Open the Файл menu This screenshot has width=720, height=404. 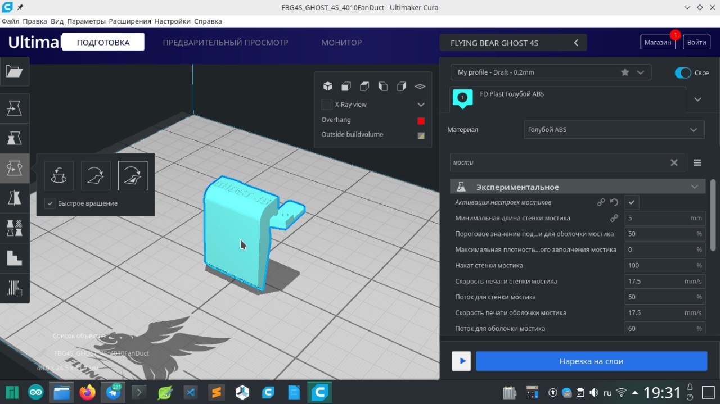tap(11, 21)
